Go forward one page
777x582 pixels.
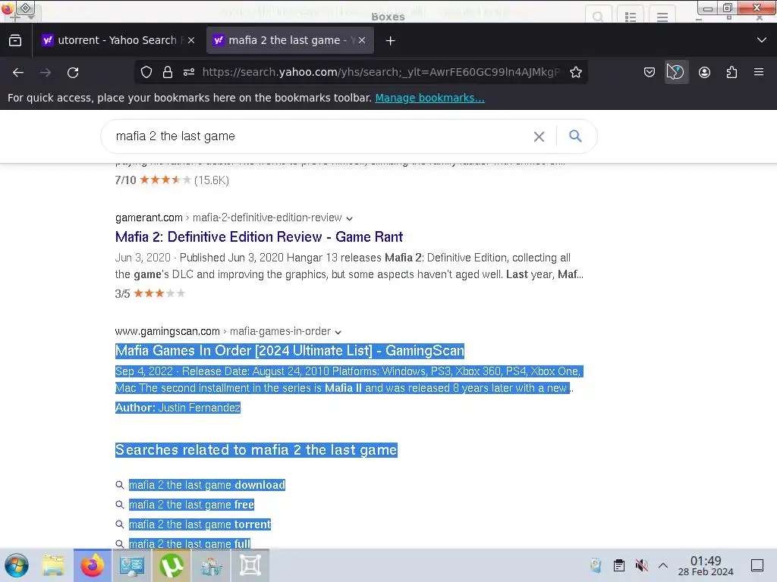tap(46, 72)
